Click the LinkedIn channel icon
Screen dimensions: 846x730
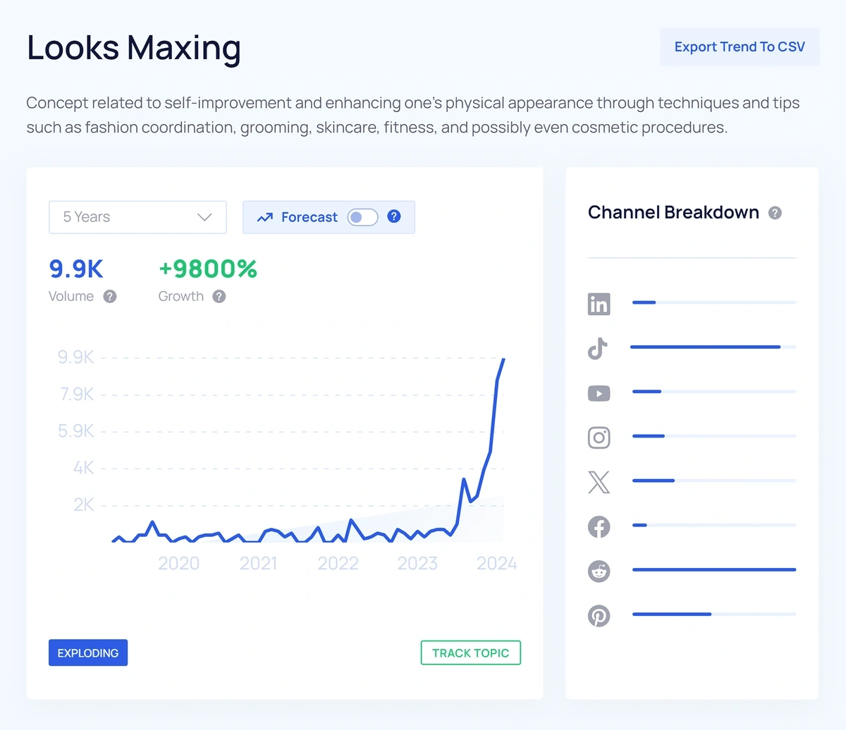599,304
